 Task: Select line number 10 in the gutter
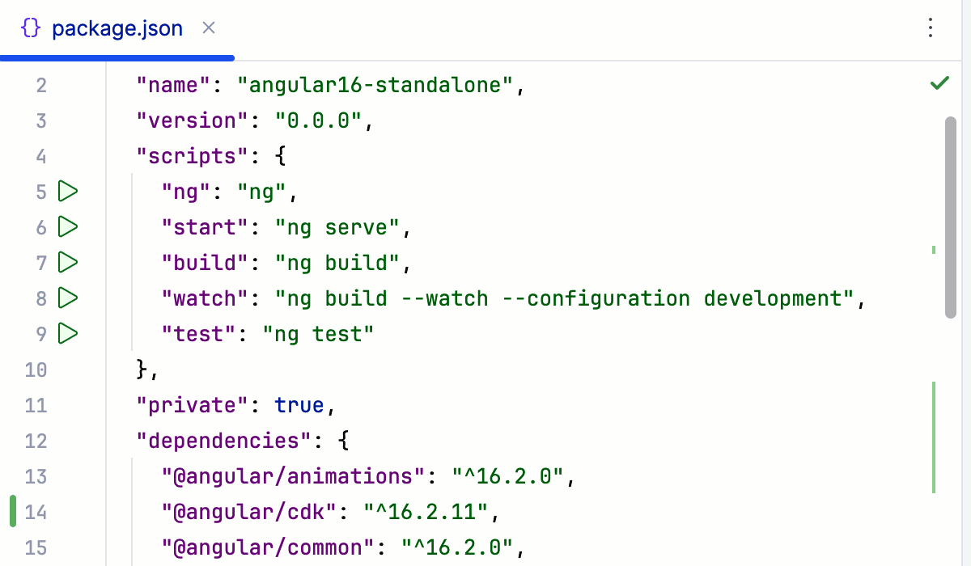click(x=36, y=370)
